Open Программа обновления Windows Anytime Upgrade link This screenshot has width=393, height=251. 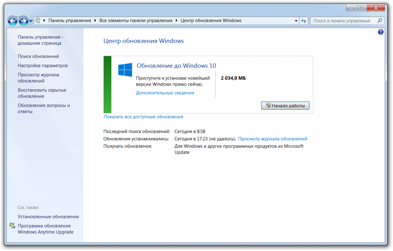point(46,229)
